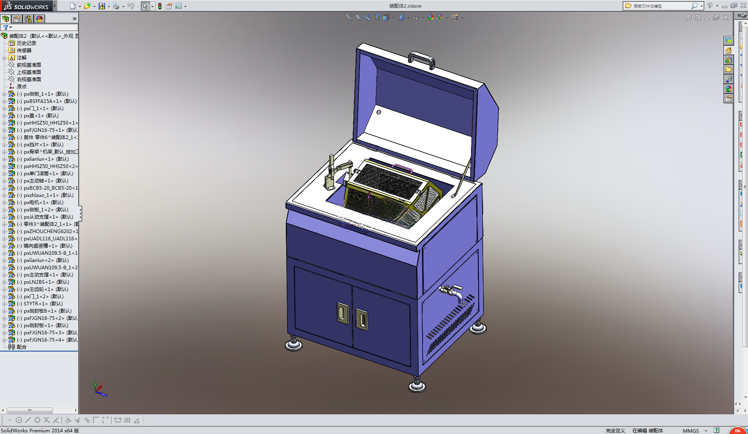Toggle parallel snap icon
The width and height of the screenshot is (748, 434).
coord(87,420)
